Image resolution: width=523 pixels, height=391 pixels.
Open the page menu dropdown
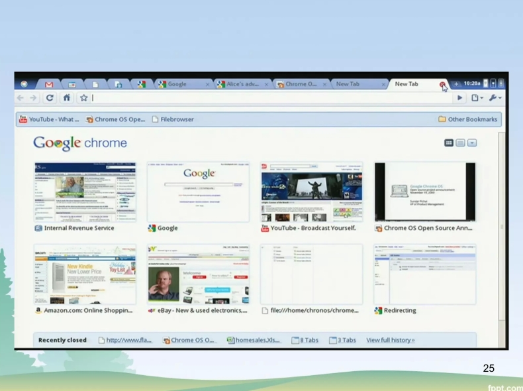coord(478,98)
